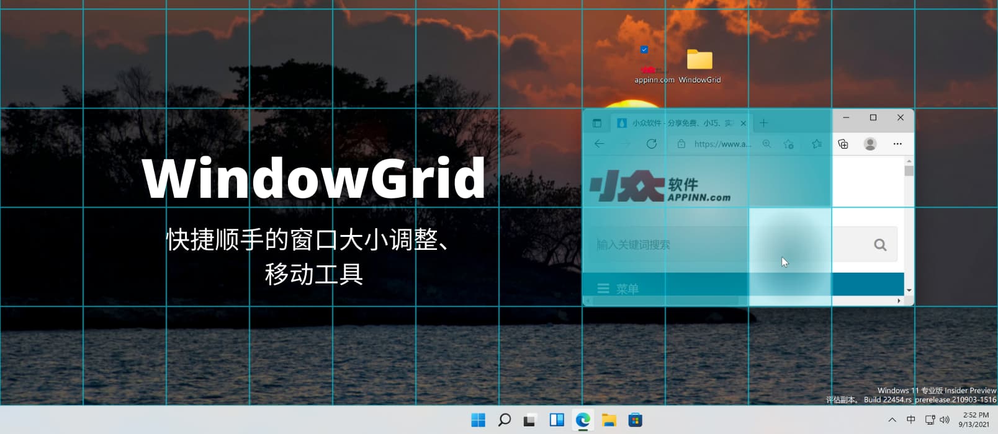
Task: Open the Favorites list icon in Edge
Action: [817, 144]
